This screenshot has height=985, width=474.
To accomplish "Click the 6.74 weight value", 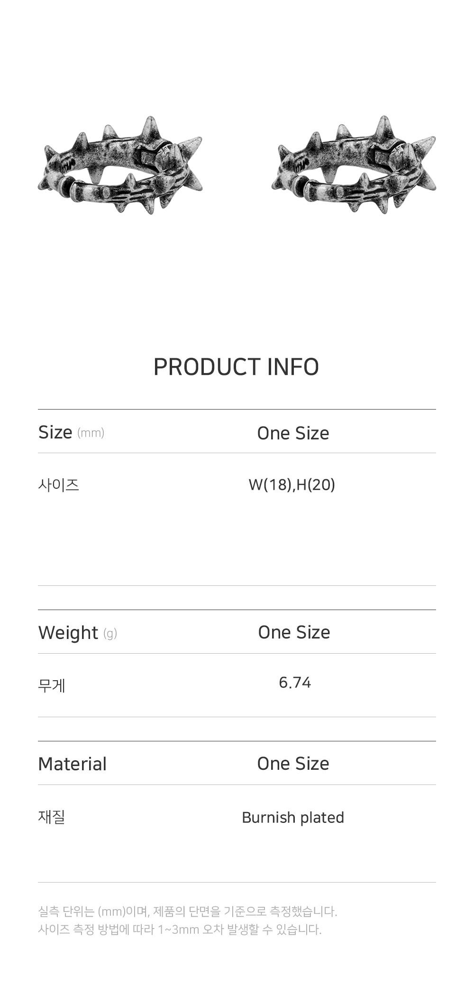I will pyautogui.click(x=295, y=683).
